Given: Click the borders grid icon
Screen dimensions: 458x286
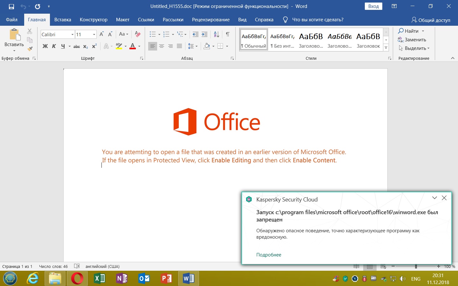Looking at the screenshot, I should point(220,46).
